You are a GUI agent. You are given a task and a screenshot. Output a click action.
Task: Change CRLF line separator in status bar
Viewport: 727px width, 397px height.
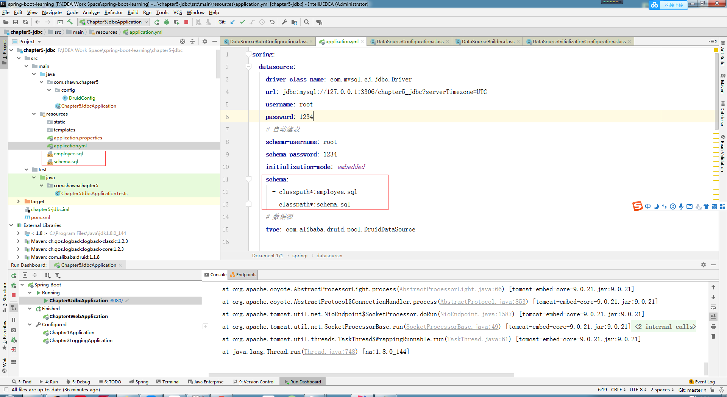pos(618,390)
